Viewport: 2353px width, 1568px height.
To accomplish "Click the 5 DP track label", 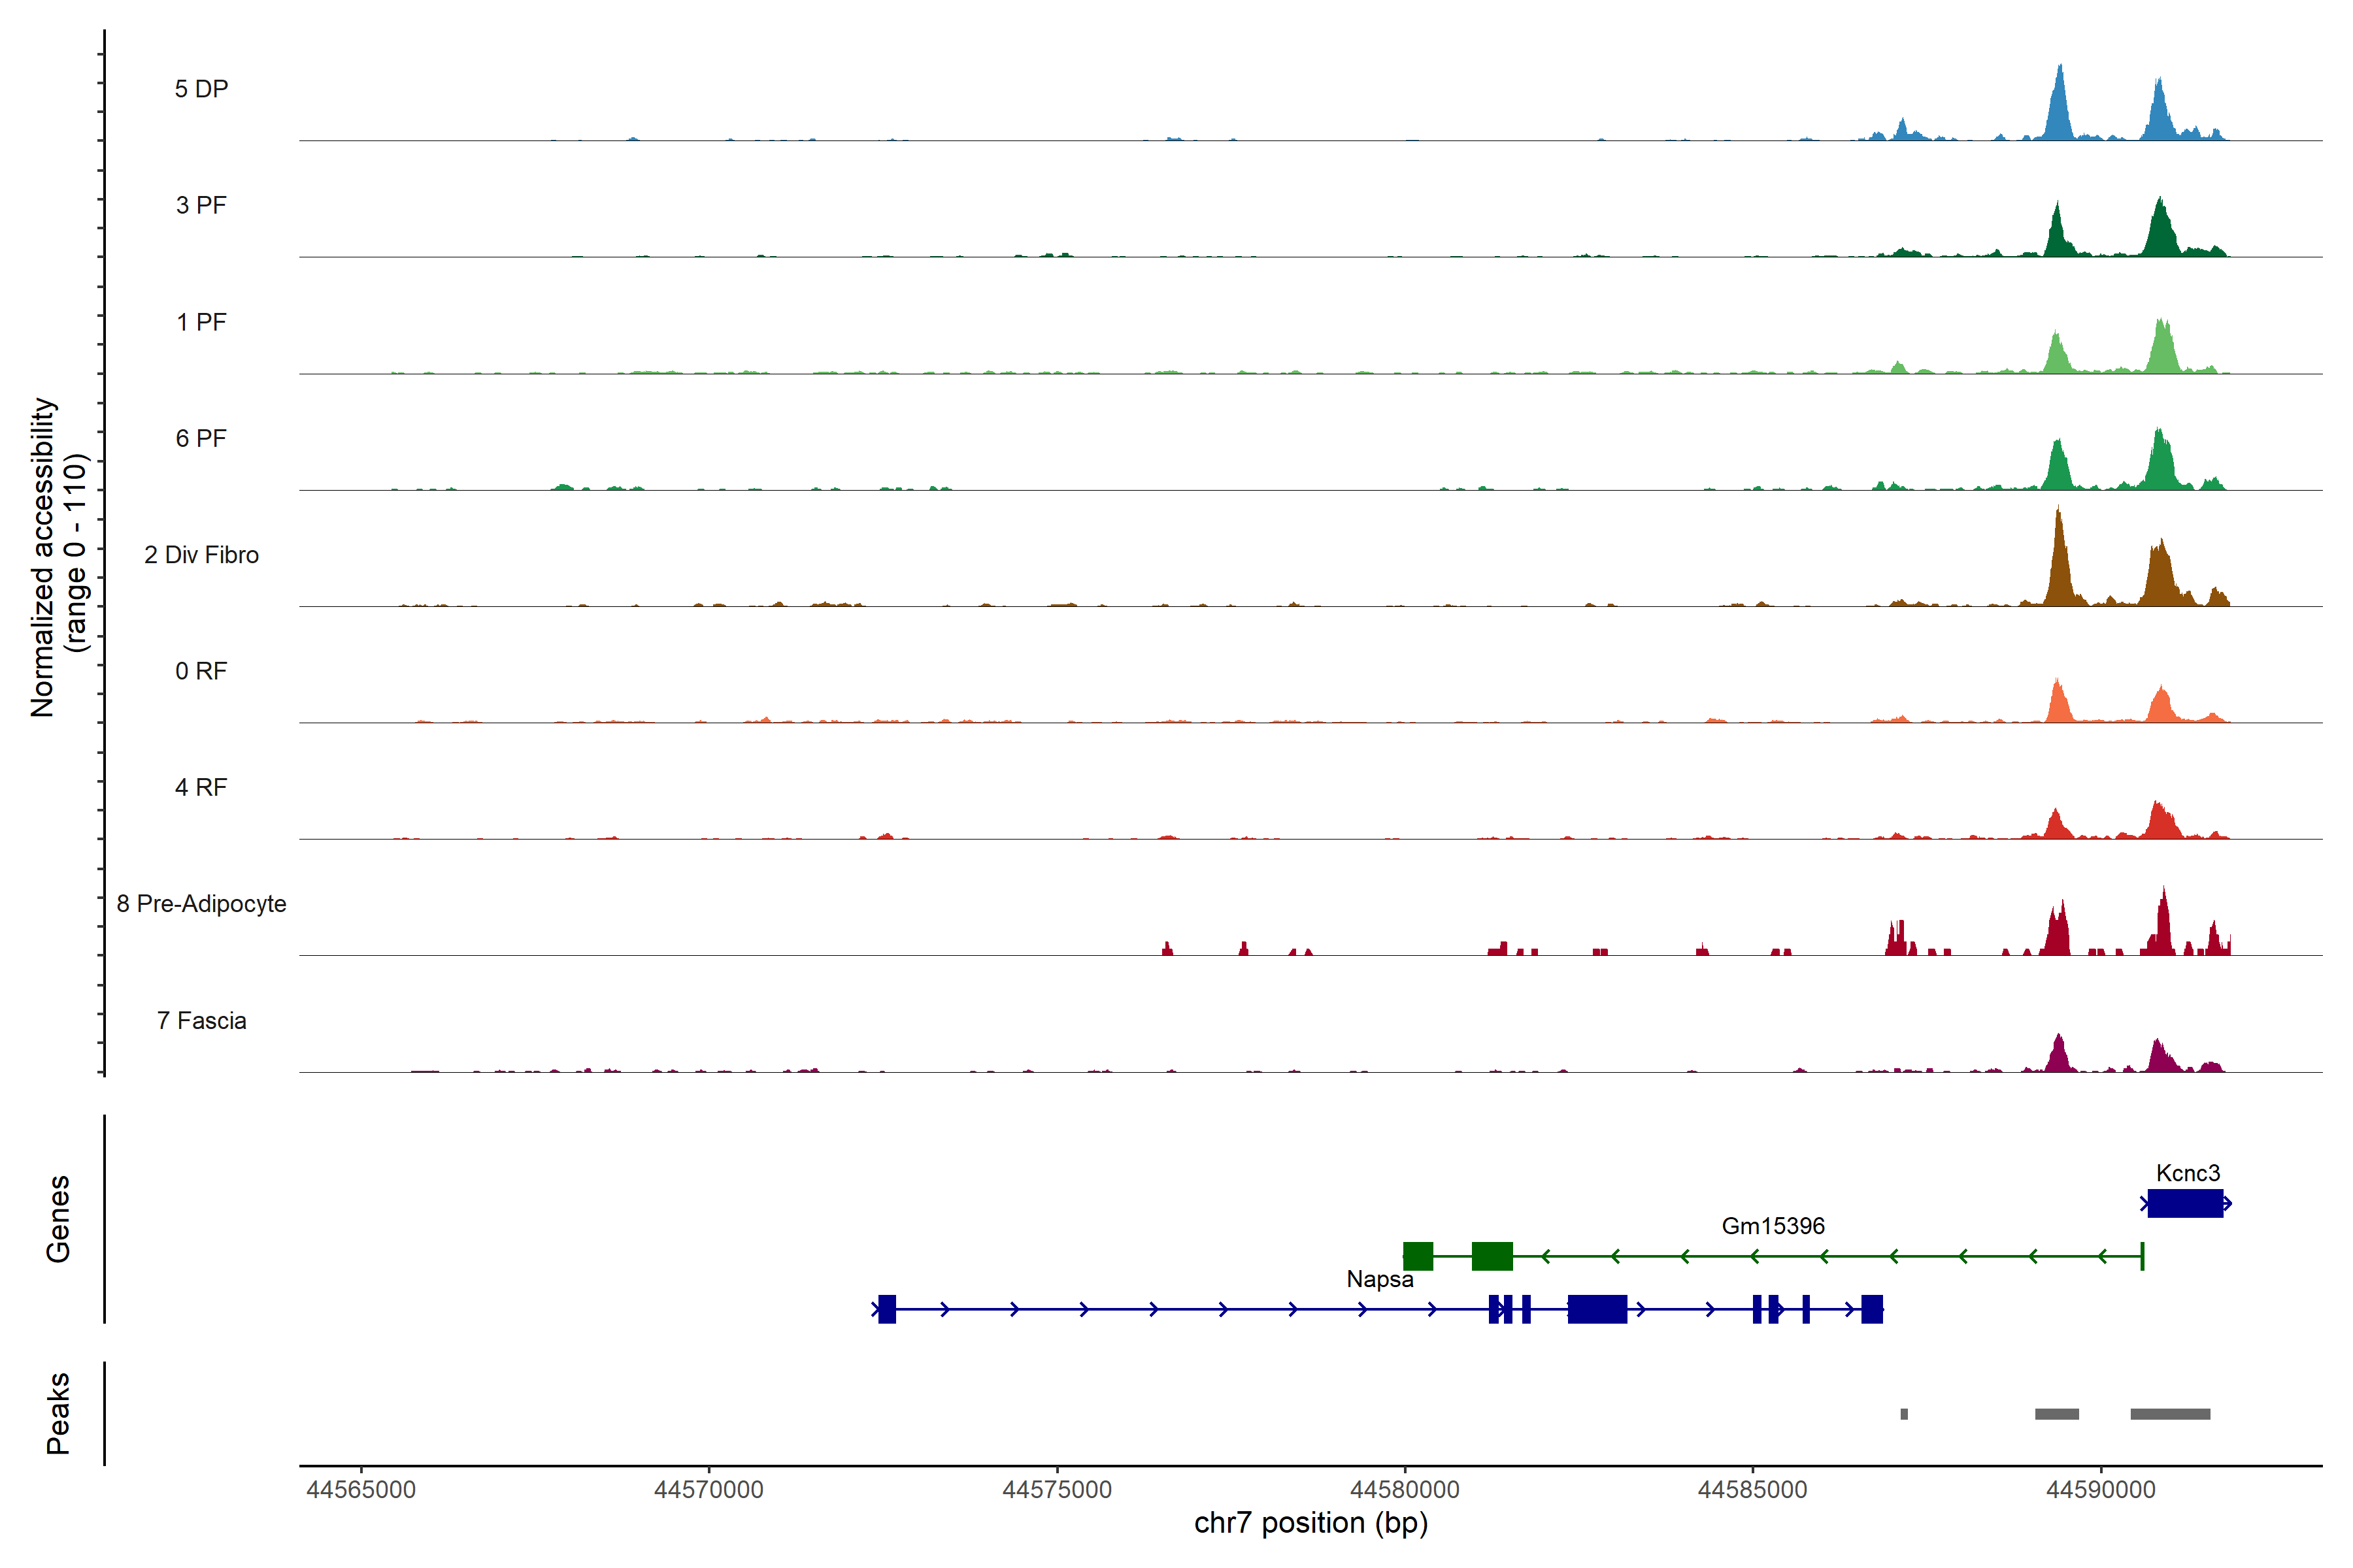I will (201, 89).
